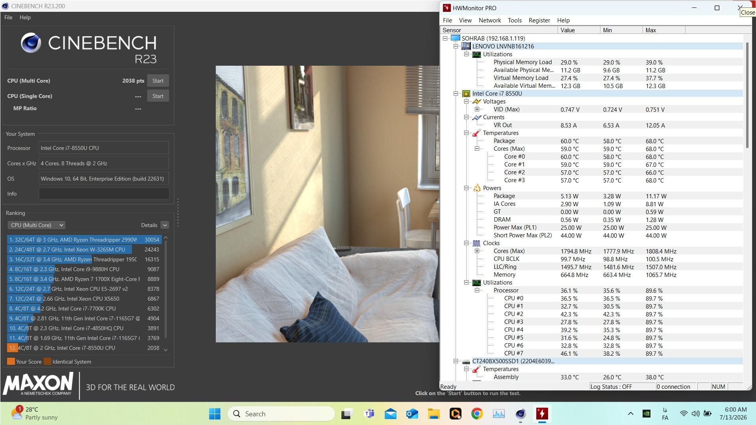Open HWMonitor Register menu
756x425 pixels.
pyautogui.click(x=539, y=20)
